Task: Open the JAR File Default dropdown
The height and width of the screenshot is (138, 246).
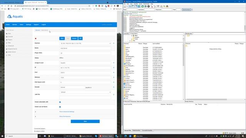Action: point(85,92)
